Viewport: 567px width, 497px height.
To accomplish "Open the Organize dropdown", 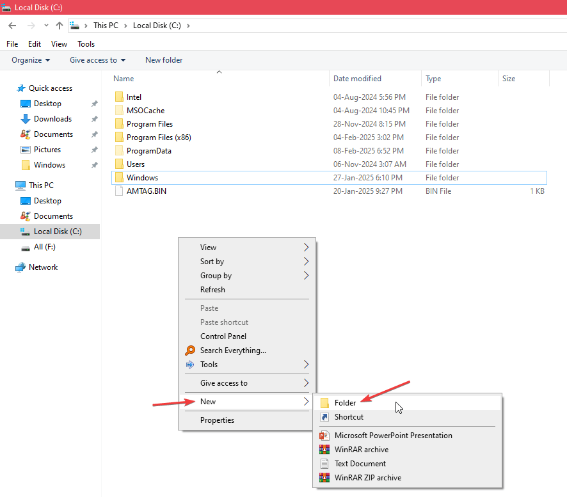I will [31, 60].
